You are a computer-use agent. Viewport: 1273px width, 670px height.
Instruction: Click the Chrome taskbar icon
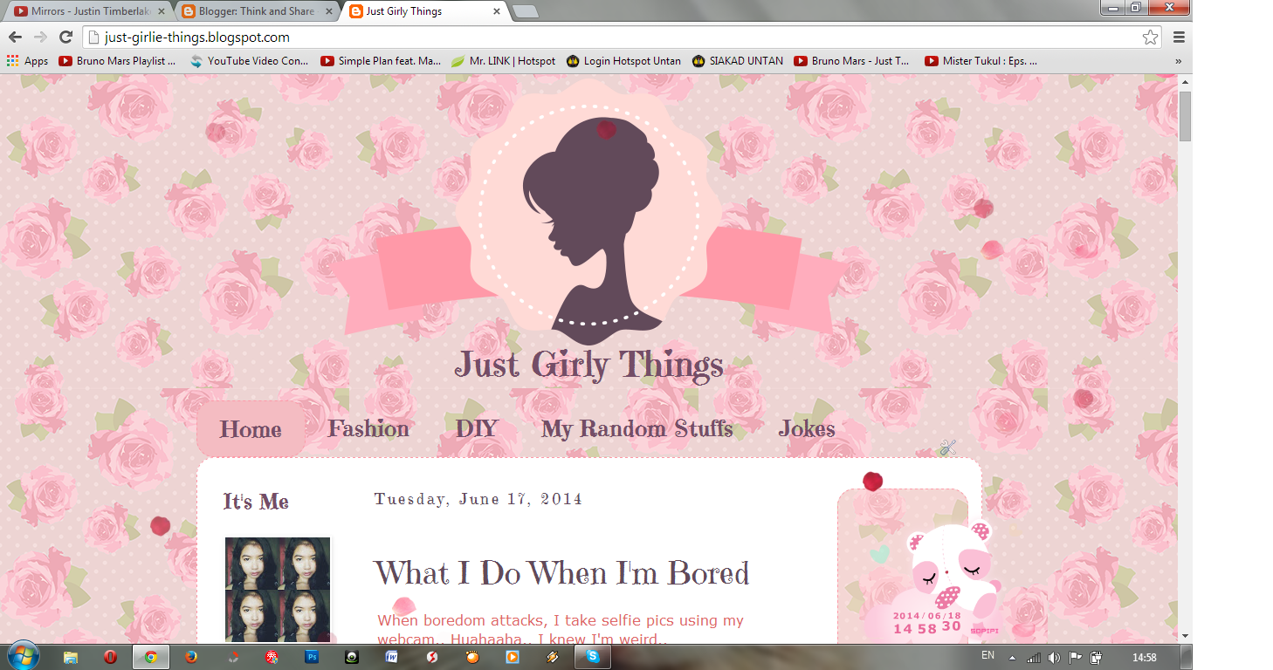tap(151, 657)
